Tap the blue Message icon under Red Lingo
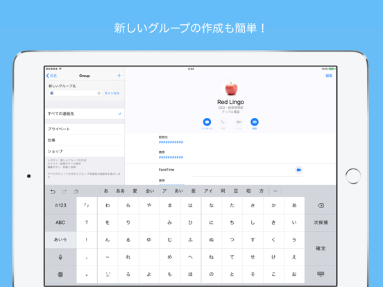The width and height of the screenshot is (383, 287). tap(207, 122)
